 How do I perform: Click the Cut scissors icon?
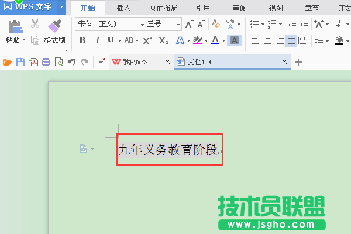35,24
